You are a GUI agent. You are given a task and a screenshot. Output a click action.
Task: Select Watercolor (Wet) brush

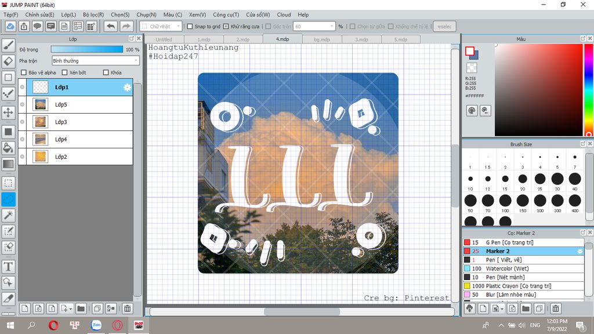coord(523,268)
